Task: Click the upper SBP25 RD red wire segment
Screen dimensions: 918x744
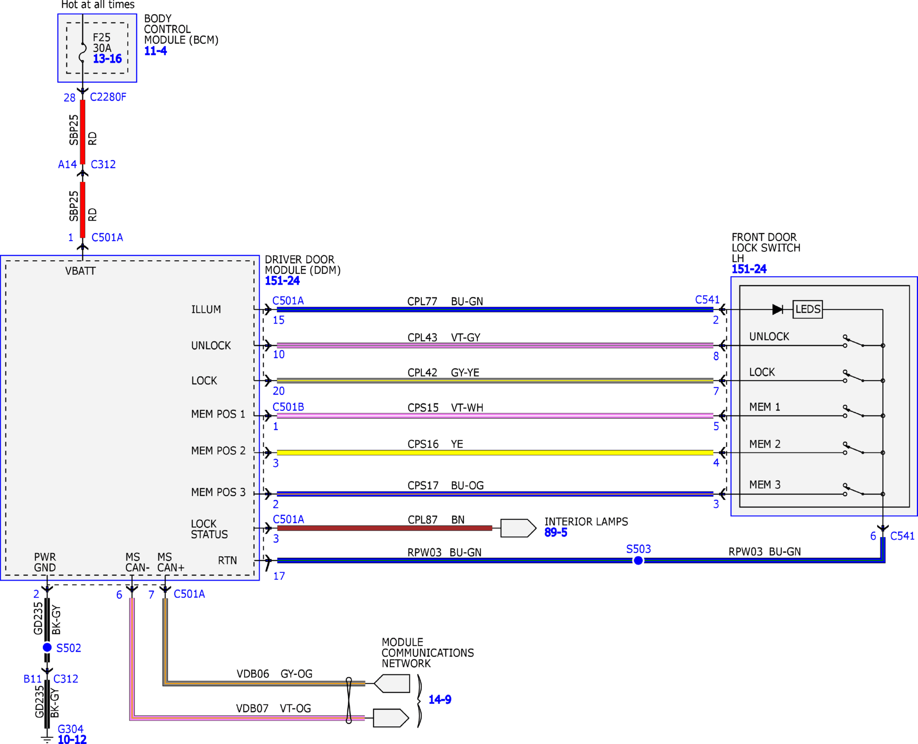Action: pyautogui.click(x=82, y=132)
